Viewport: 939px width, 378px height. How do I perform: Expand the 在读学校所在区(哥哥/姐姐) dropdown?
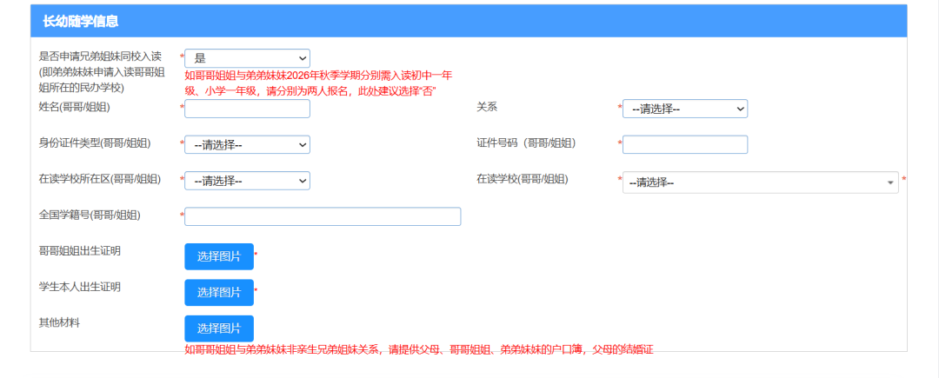pyautogui.click(x=247, y=181)
